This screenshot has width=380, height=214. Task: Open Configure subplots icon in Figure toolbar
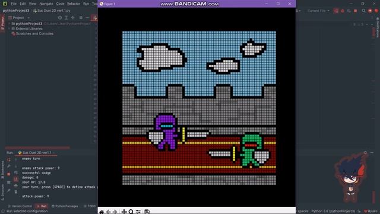pyautogui.click(x=138, y=212)
